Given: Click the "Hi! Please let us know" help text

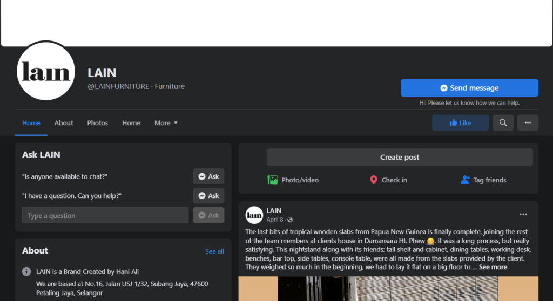Looking at the screenshot, I should click(469, 103).
